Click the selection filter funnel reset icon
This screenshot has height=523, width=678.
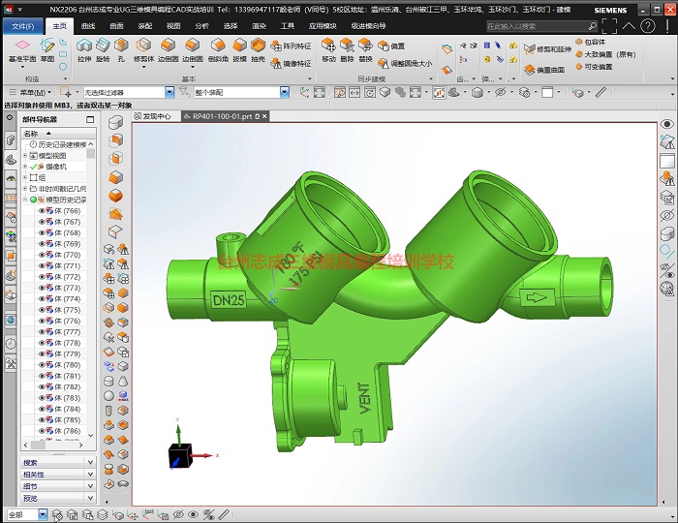click(185, 92)
